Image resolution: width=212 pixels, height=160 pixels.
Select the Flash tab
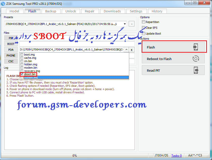[32, 11]
